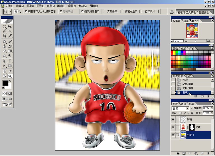Select the Path Selection arrow tool

point(4,61)
